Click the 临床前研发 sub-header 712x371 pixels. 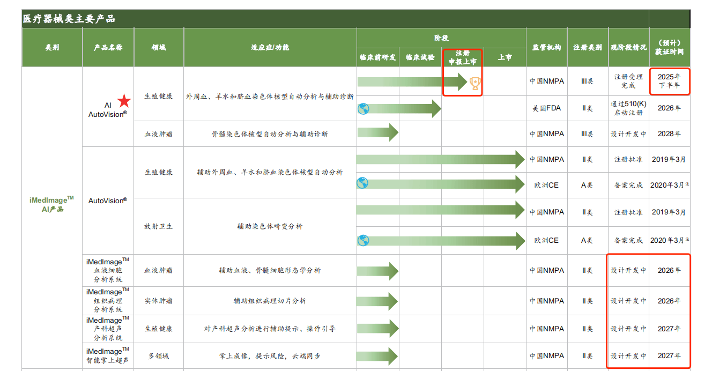(378, 57)
